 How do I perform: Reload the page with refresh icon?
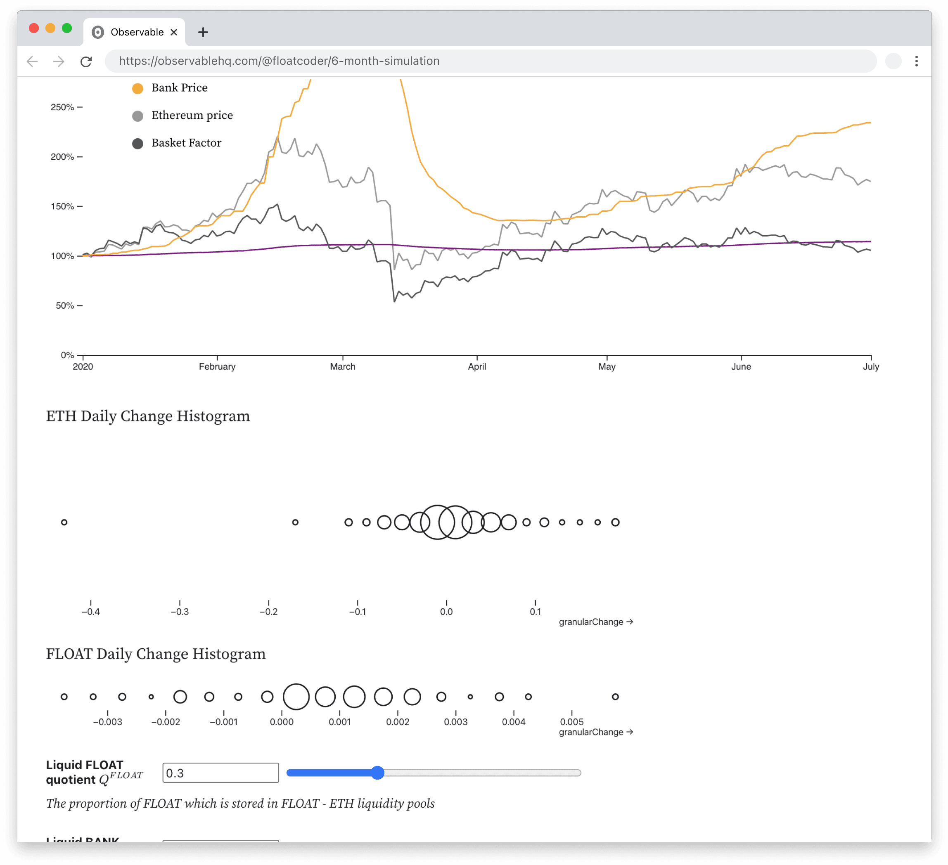click(86, 61)
